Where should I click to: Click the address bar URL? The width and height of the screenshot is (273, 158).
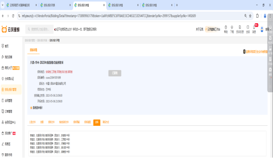pyautogui.click(x=109, y=16)
